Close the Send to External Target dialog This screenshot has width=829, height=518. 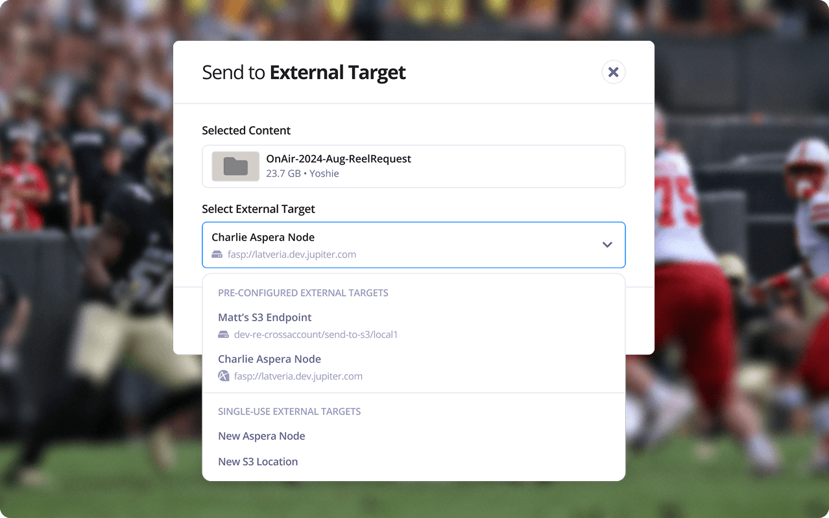pyautogui.click(x=613, y=72)
